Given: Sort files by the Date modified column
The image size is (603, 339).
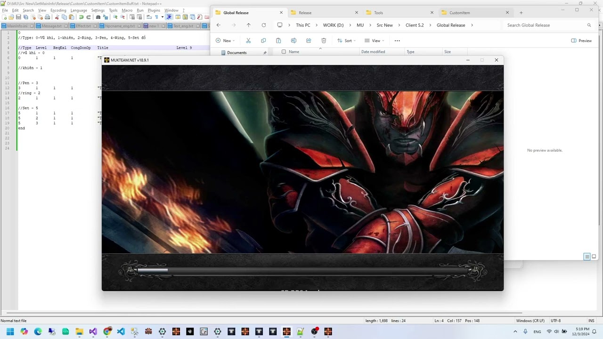Looking at the screenshot, I should point(373,52).
